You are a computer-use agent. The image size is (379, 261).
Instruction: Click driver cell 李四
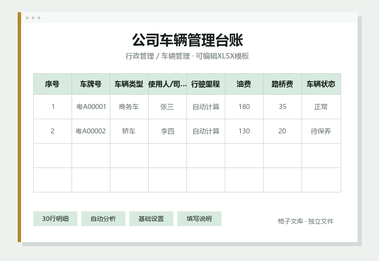(x=168, y=131)
